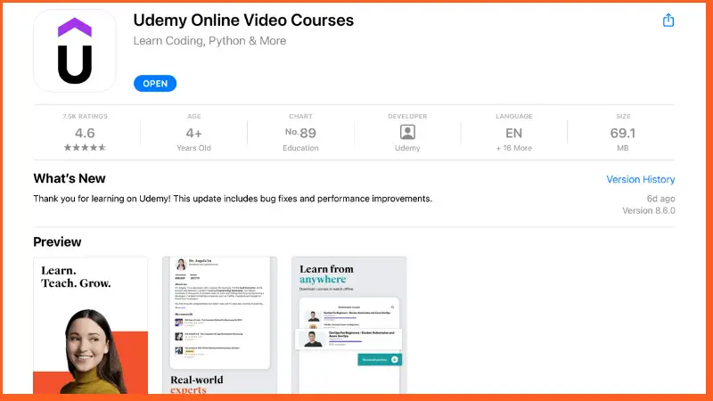Click the 4+ Years Old age rating
Screen dimensions: 713x401
coord(193,133)
